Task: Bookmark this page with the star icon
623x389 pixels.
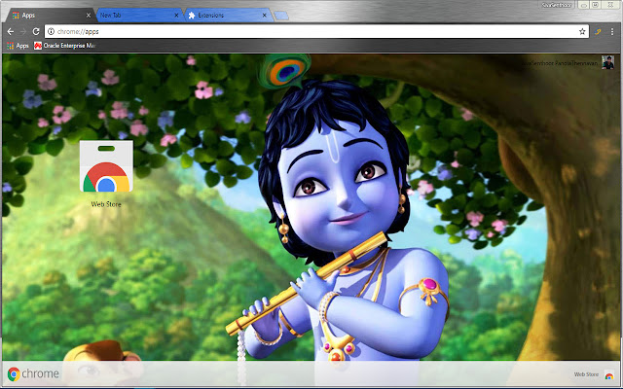Action: (582, 31)
